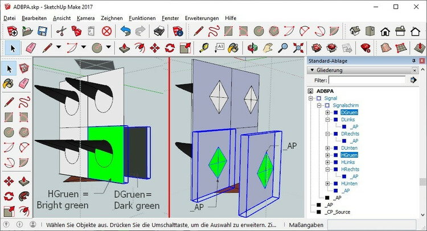
Task: Open 3D Warehouse icon
Action: (317, 48)
